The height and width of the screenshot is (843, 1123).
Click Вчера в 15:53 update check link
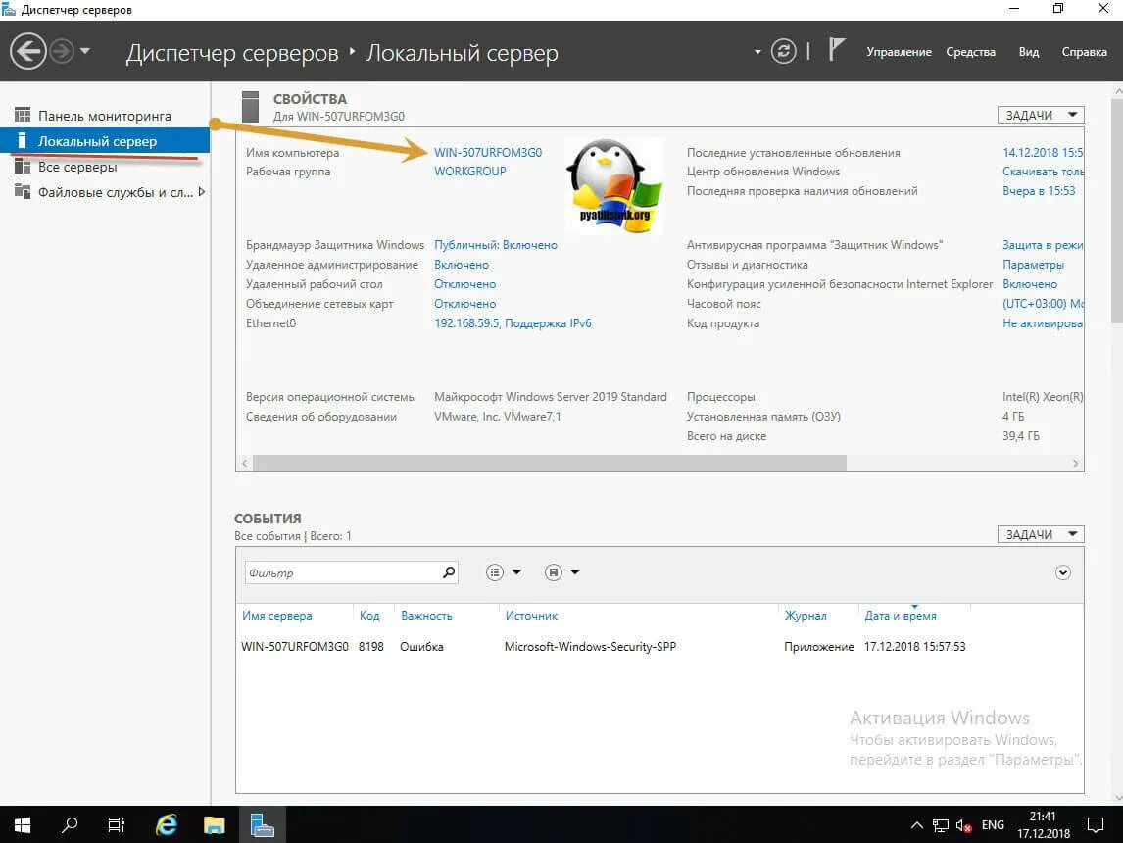(x=1039, y=190)
